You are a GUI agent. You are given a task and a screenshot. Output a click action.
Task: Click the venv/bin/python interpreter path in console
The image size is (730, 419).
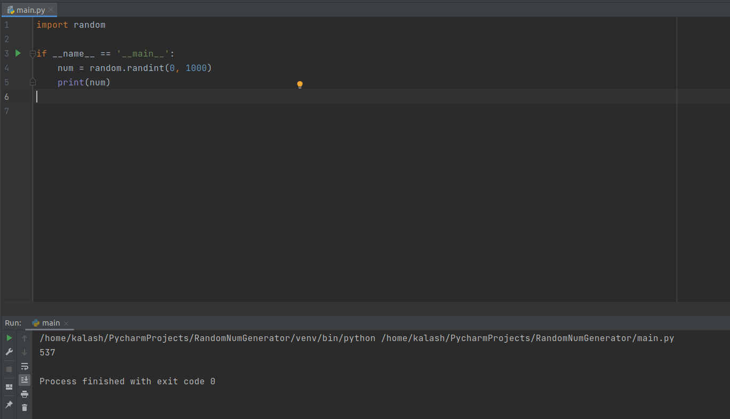208,338
